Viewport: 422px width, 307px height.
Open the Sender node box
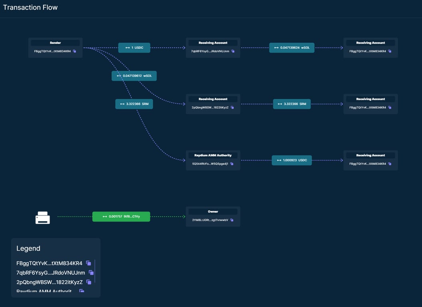(x=55, y=43)
